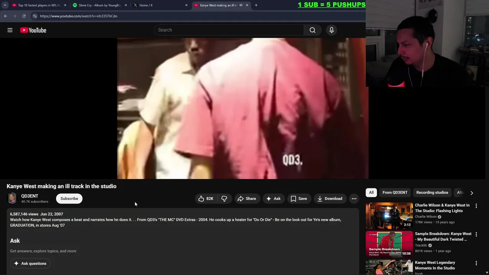Share the Kanye West video
Screen dimensions: 489x275
click(247, 199)
